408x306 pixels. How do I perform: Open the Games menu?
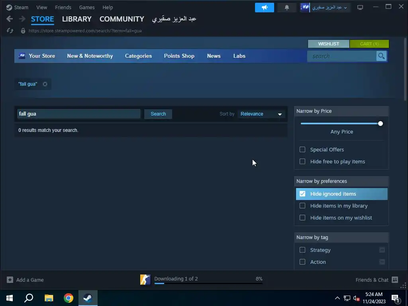point(87,7)
